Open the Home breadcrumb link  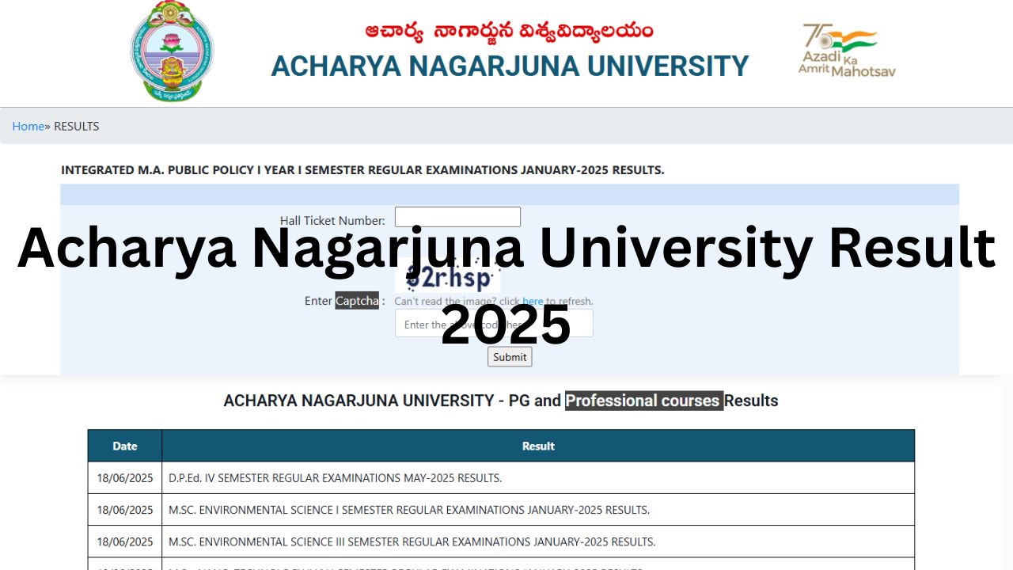[x=28, y=126]
